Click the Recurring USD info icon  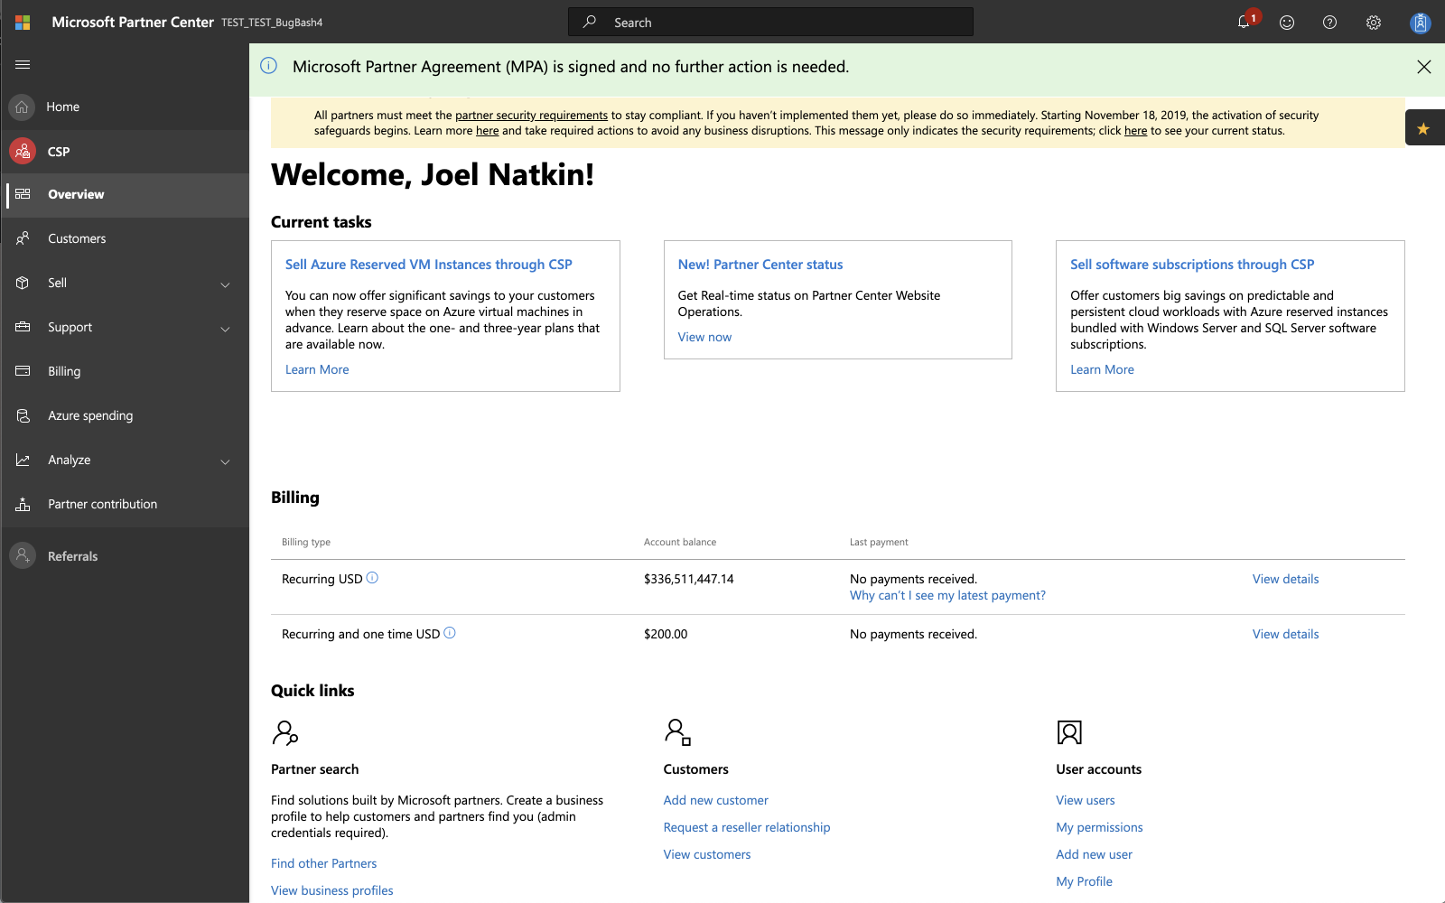point(372,578)
